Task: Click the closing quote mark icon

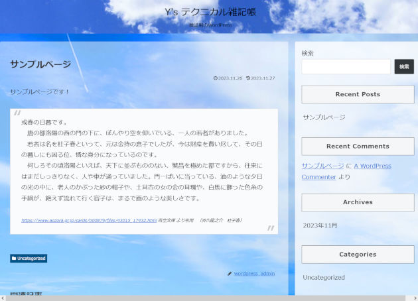Action: coord(270,228)
